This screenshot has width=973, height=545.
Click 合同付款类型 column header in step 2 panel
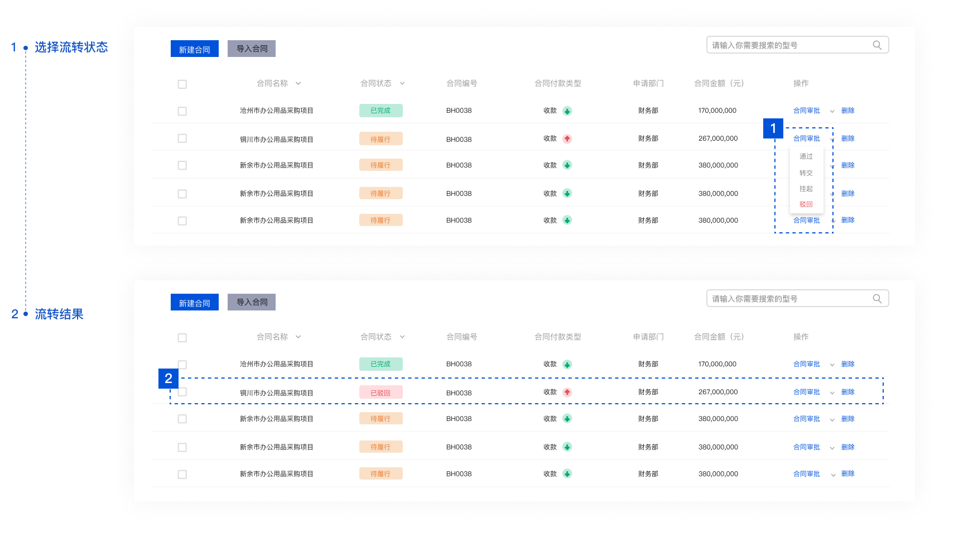558,337
